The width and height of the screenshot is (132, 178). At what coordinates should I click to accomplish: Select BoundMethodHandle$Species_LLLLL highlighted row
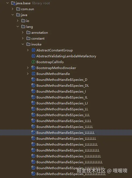(x=66, y=132)
